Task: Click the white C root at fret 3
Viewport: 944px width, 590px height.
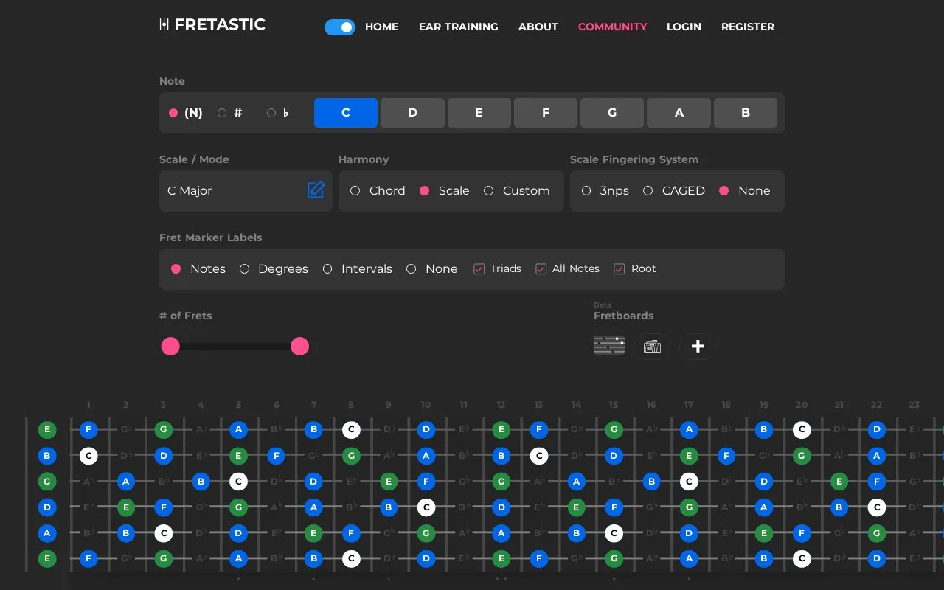Action: coord(164,533)
